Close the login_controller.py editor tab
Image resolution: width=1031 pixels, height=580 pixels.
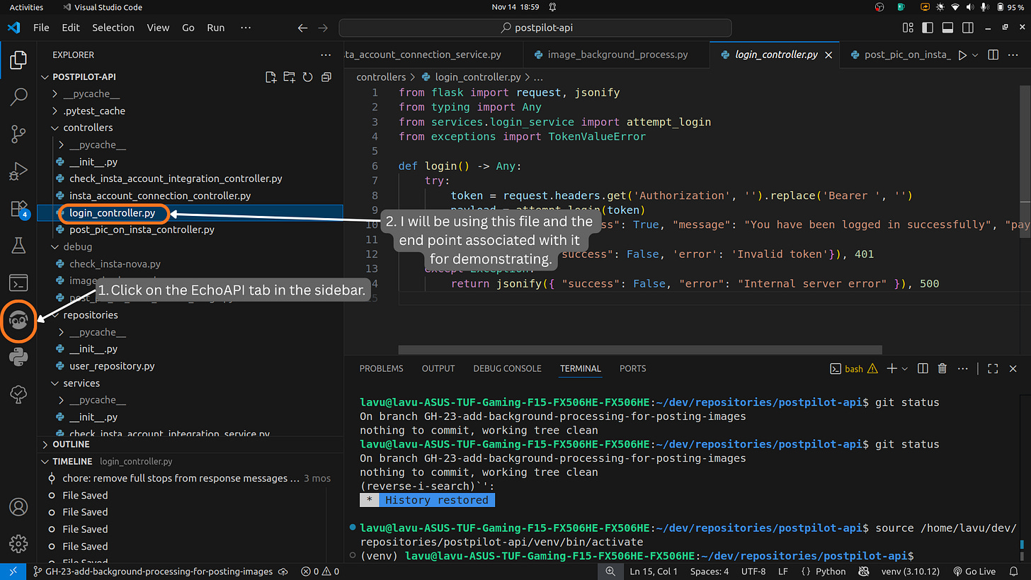(x=828, y=55)
